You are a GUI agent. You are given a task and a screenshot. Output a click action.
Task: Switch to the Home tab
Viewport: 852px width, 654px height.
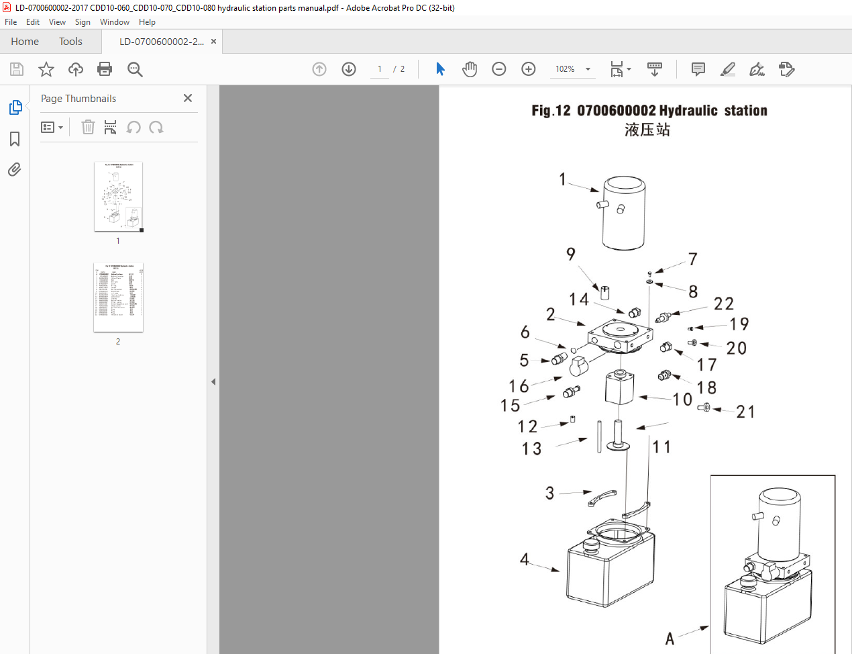click(x=25, y=42)
